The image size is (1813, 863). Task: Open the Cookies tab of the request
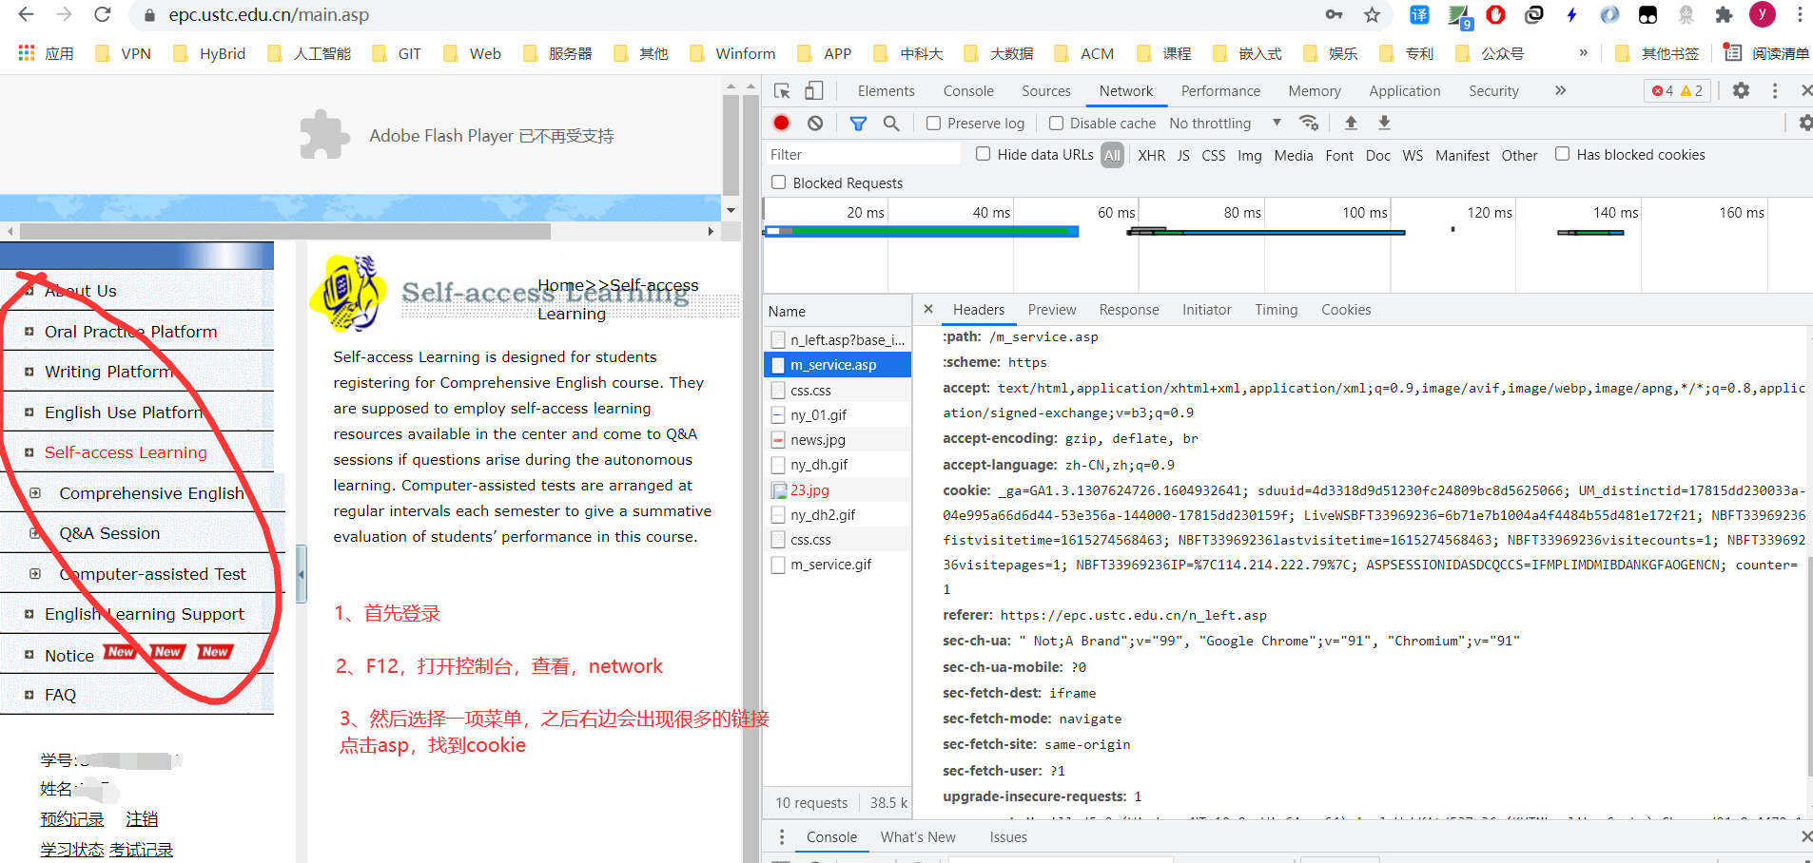1346,309
